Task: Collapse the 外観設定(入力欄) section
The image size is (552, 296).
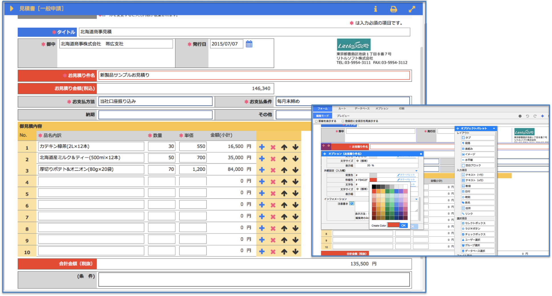Action: [x=416, y=171]
